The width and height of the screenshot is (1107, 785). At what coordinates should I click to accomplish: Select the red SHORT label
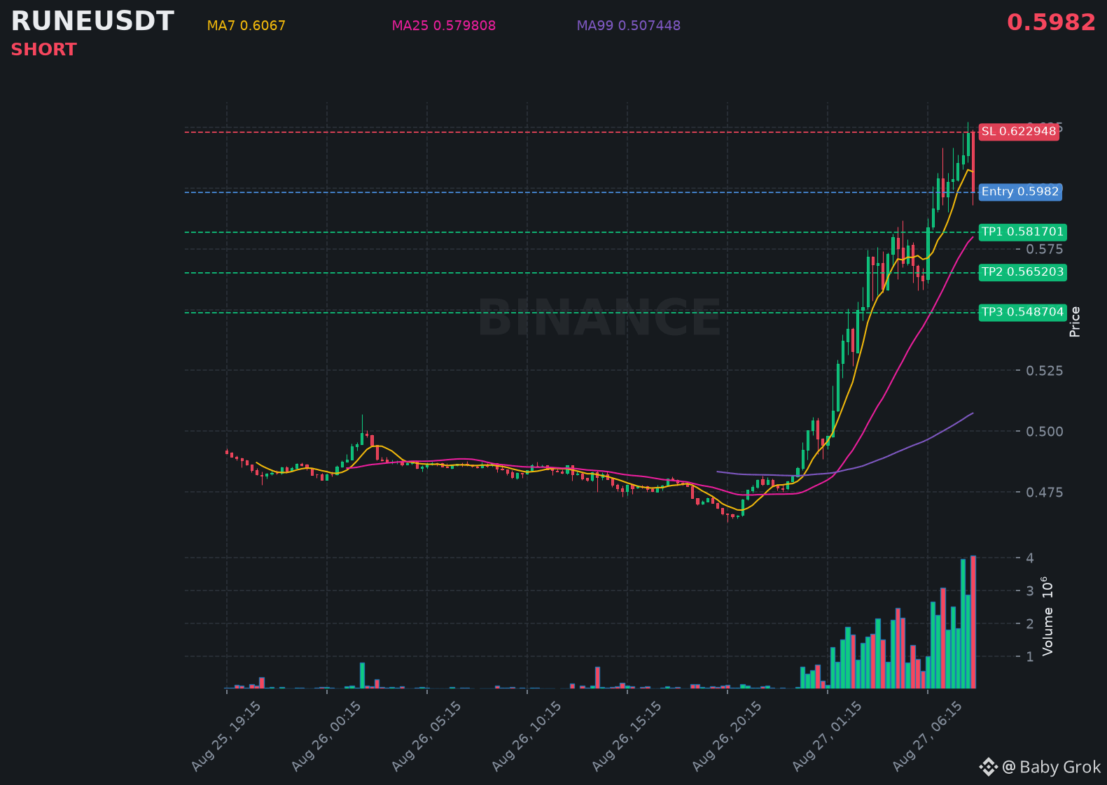coord(43,50)
